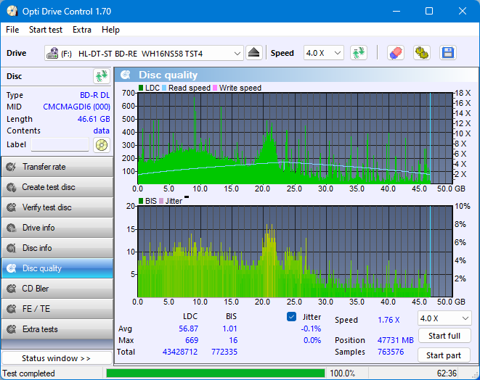
Task: Toggle the Jitter checkbox
Action: [x=292, y=317]
